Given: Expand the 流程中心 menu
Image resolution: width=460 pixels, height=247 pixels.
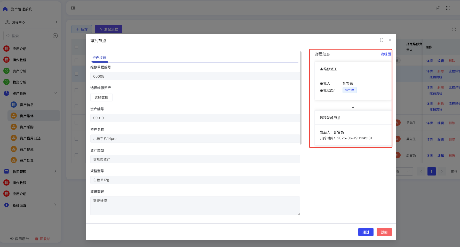Looking at the screenshot, I should 56,22.
